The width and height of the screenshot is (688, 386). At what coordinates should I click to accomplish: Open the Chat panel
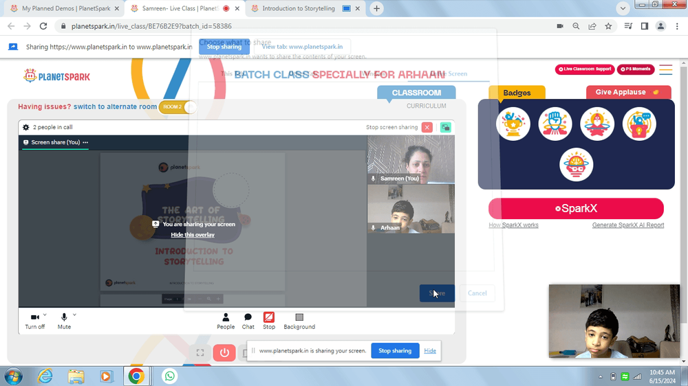coord(248,321)
